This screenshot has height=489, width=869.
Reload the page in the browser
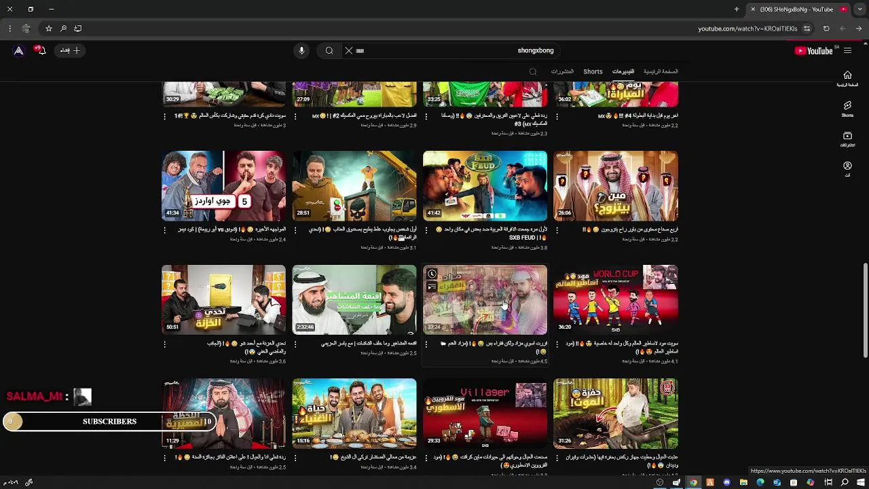826,29
